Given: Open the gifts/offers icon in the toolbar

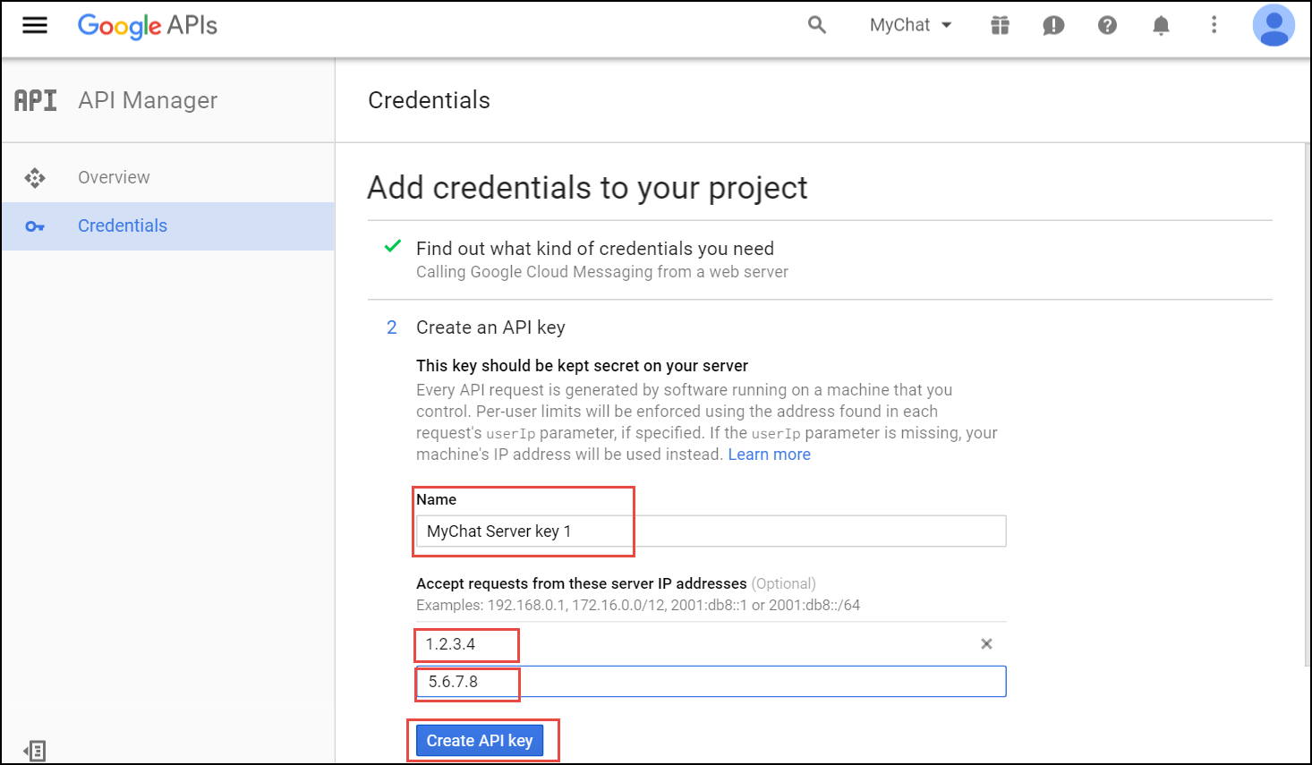Looking at the screenshot, I should (x=1000, y=25).
